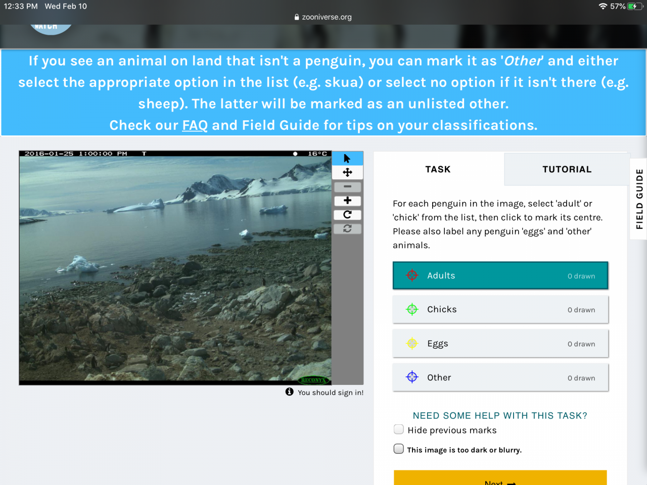This screenshot has width=647, height=485.
Task: Click the yellow Eggs crosshair icon
Action: click(x=412, y=344)
